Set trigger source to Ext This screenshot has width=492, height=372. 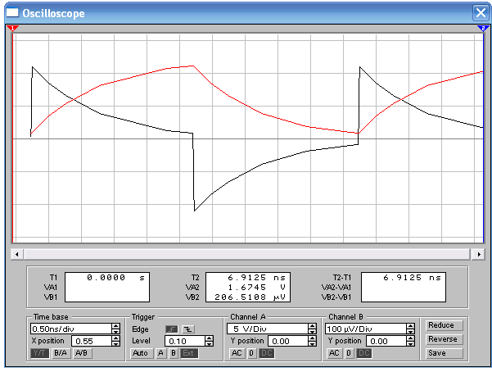click(189, 353)
